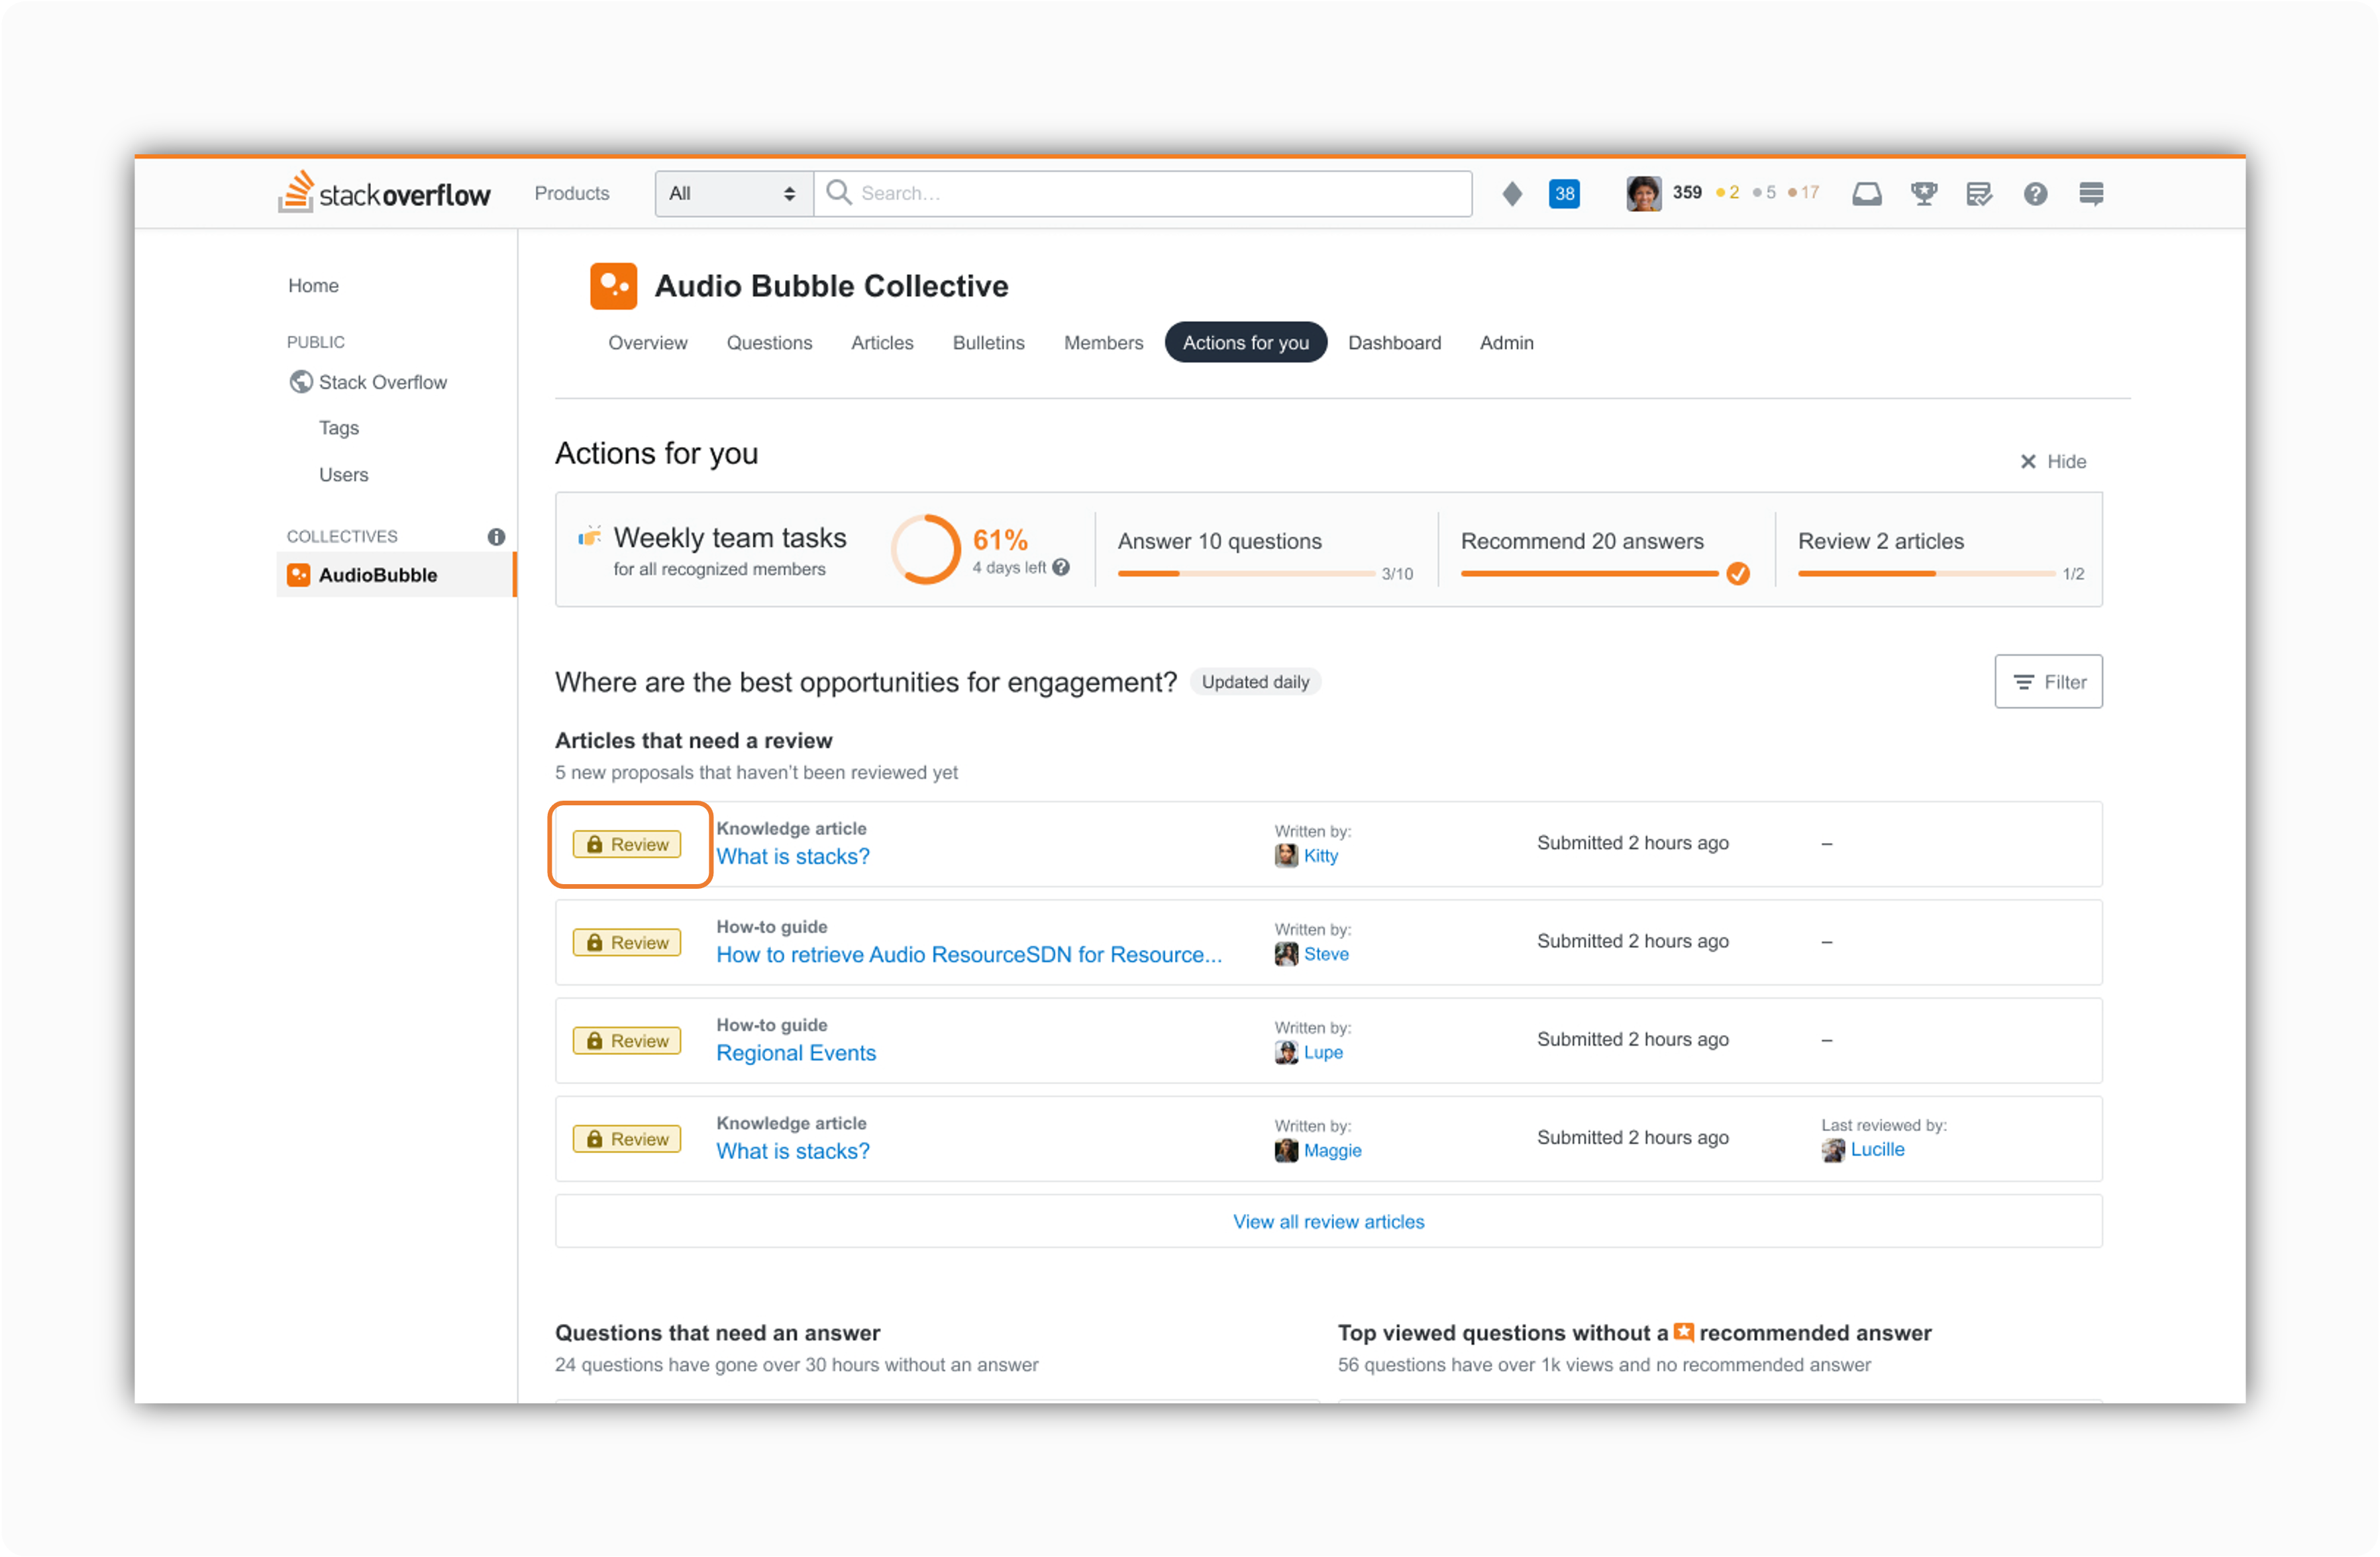Open Kitty's profile name link
2380x1557 pixels.
click(1320, 856)
